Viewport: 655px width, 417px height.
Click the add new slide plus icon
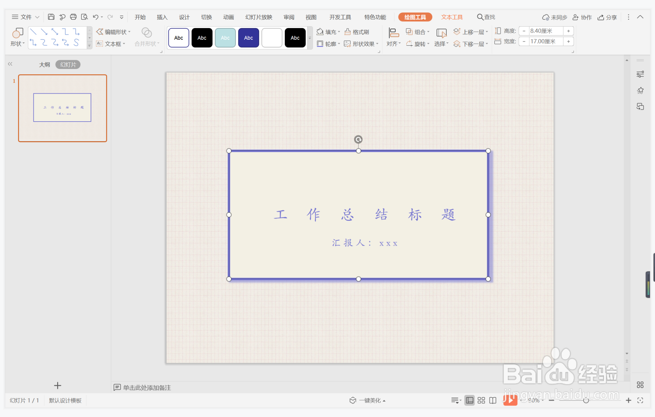(x=57, y=385)
